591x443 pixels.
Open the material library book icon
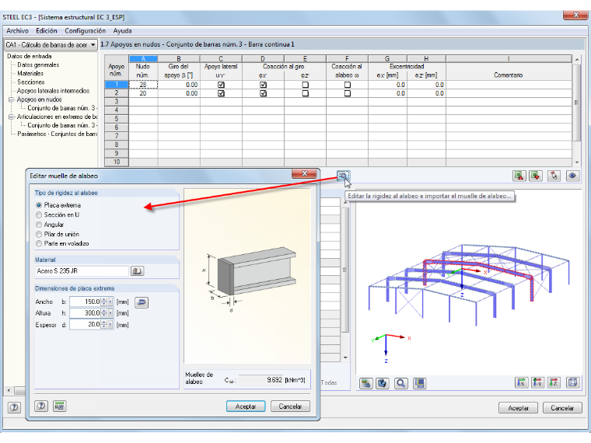(x=137, y=270)
